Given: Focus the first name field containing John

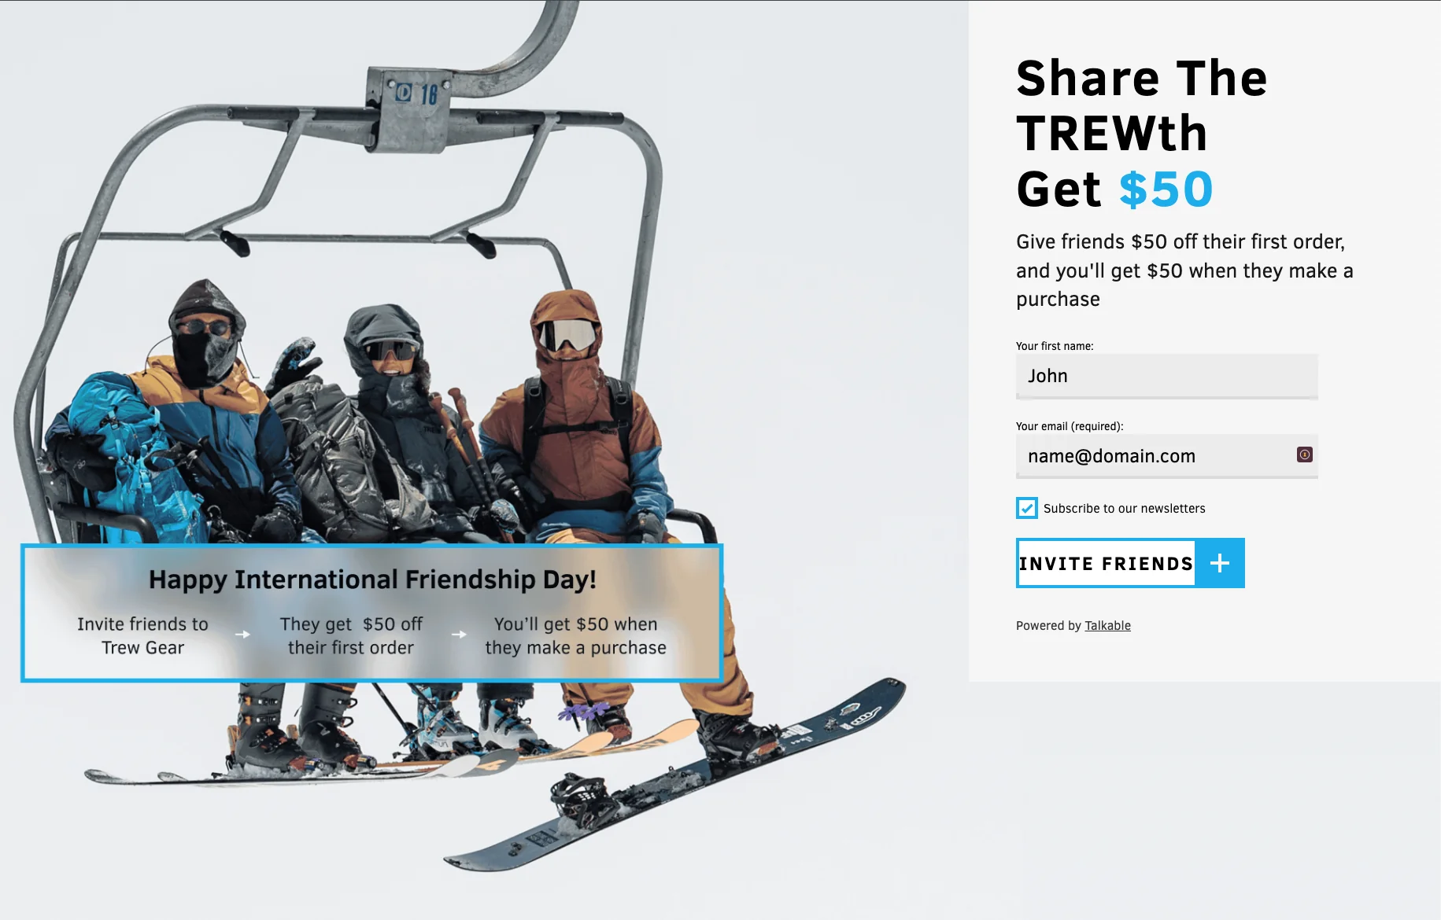Looking at the screenshot, I should click(x=1166, y=376).
